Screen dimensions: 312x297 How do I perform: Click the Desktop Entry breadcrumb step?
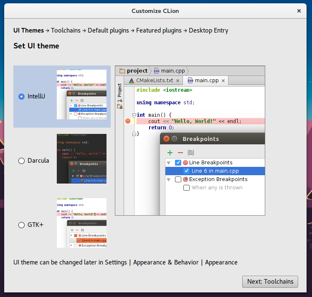click(208, 30)
